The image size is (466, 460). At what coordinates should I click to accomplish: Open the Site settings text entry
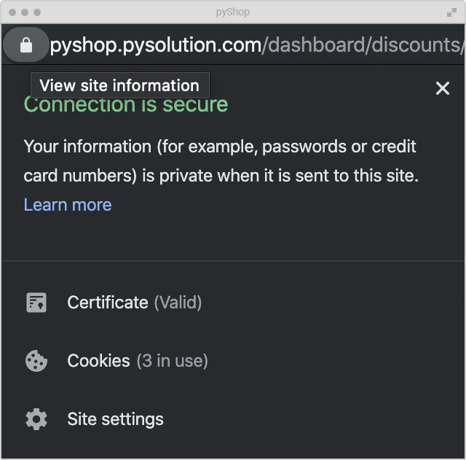pyautogui.click(x=115, y=419)
